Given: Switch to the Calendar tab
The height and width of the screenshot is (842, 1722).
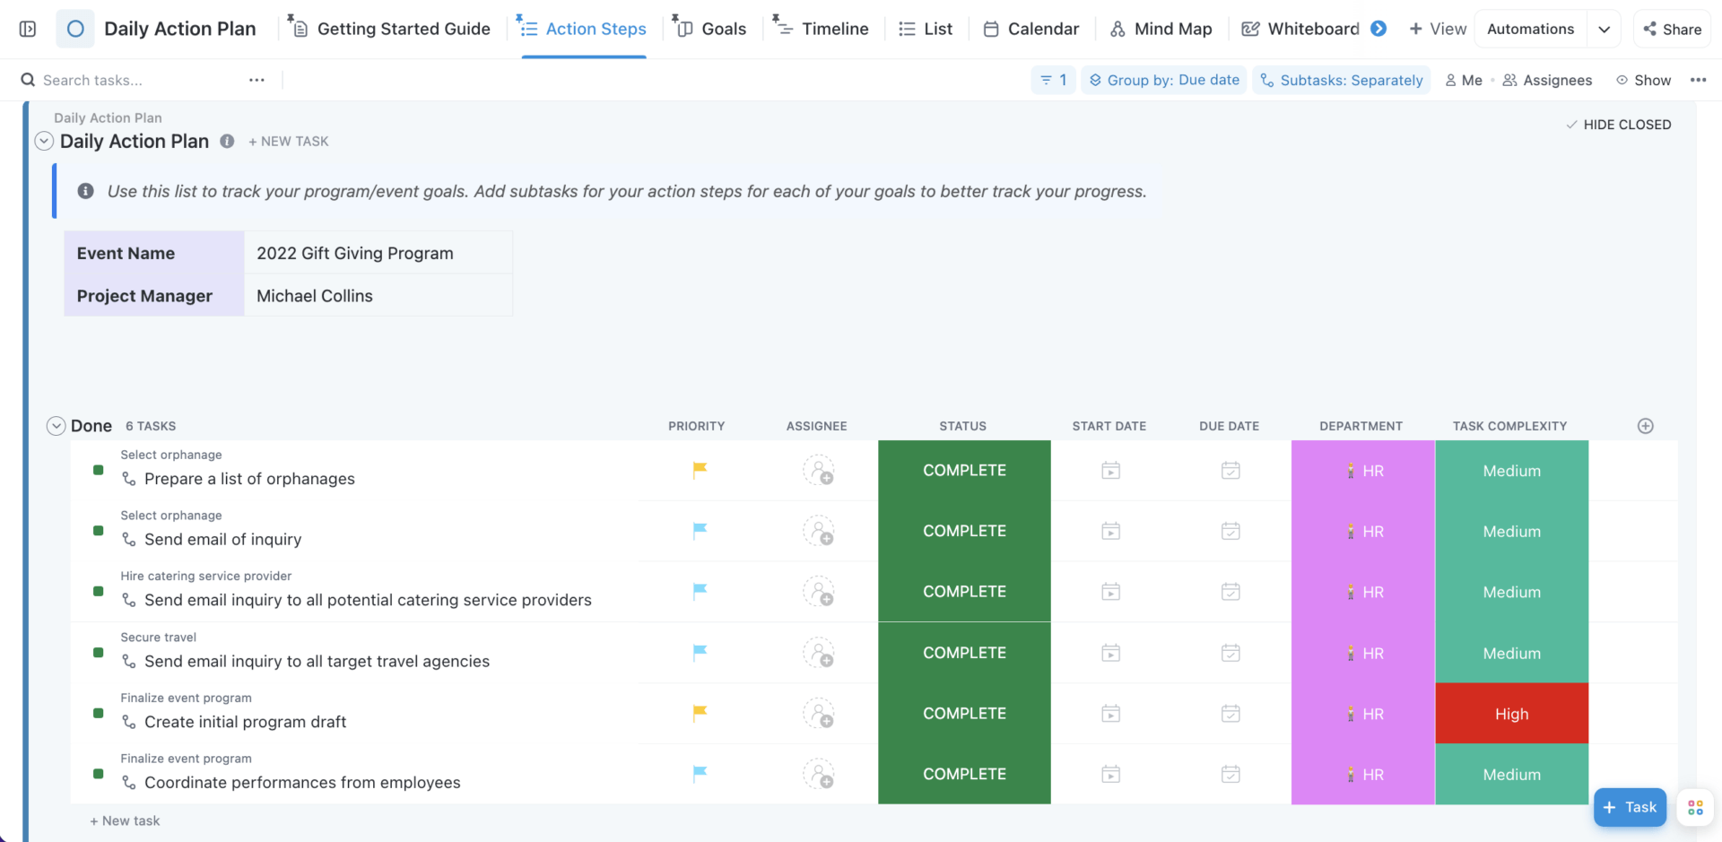Looking at the screenshot, I should pos(1031,29).
